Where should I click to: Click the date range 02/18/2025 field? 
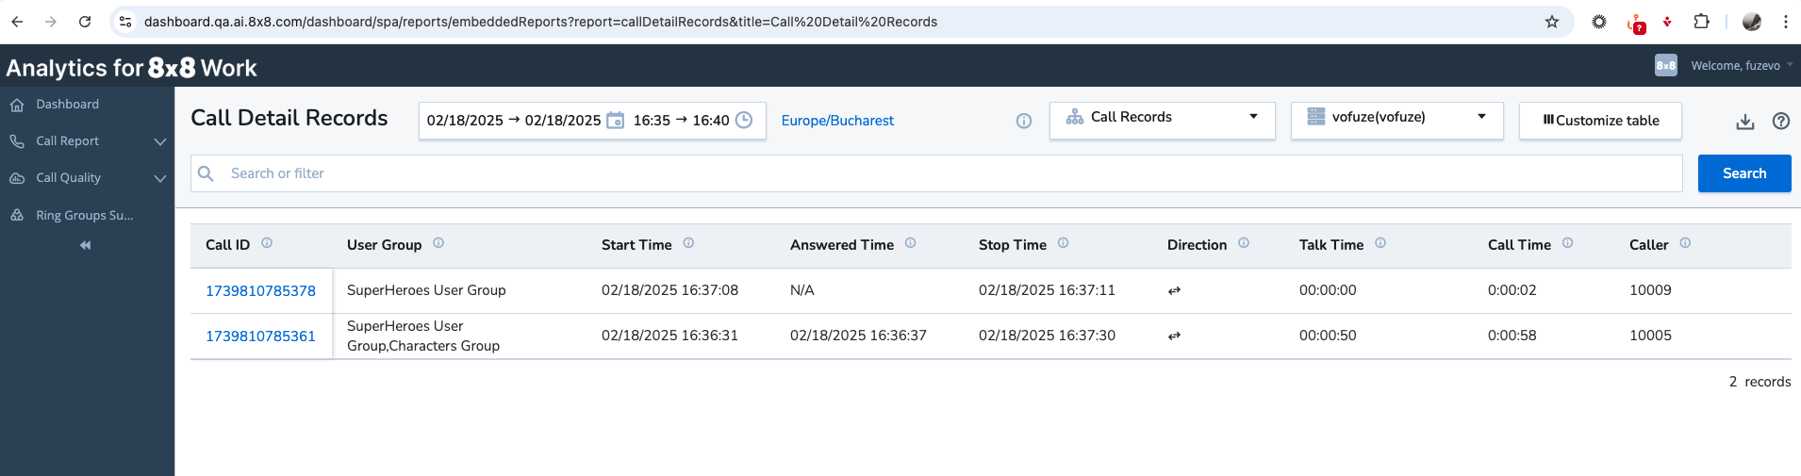click(x=514, y=121)
